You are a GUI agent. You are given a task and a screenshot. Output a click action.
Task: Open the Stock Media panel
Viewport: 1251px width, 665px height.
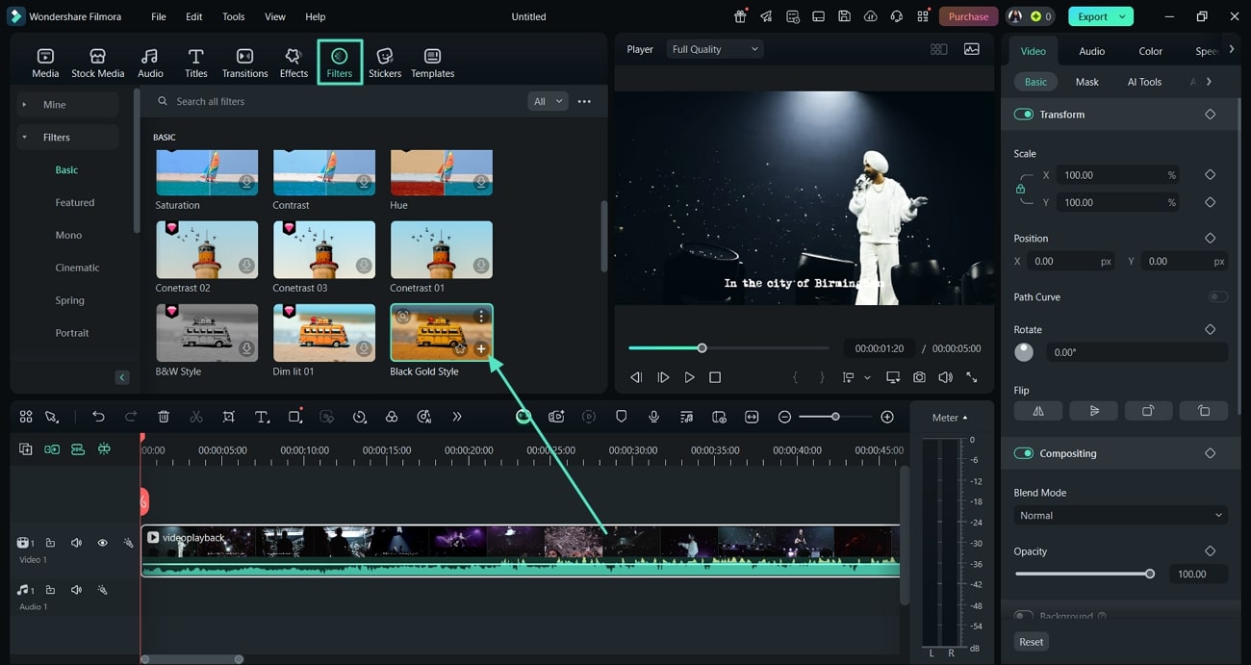(x=97, y=63)
